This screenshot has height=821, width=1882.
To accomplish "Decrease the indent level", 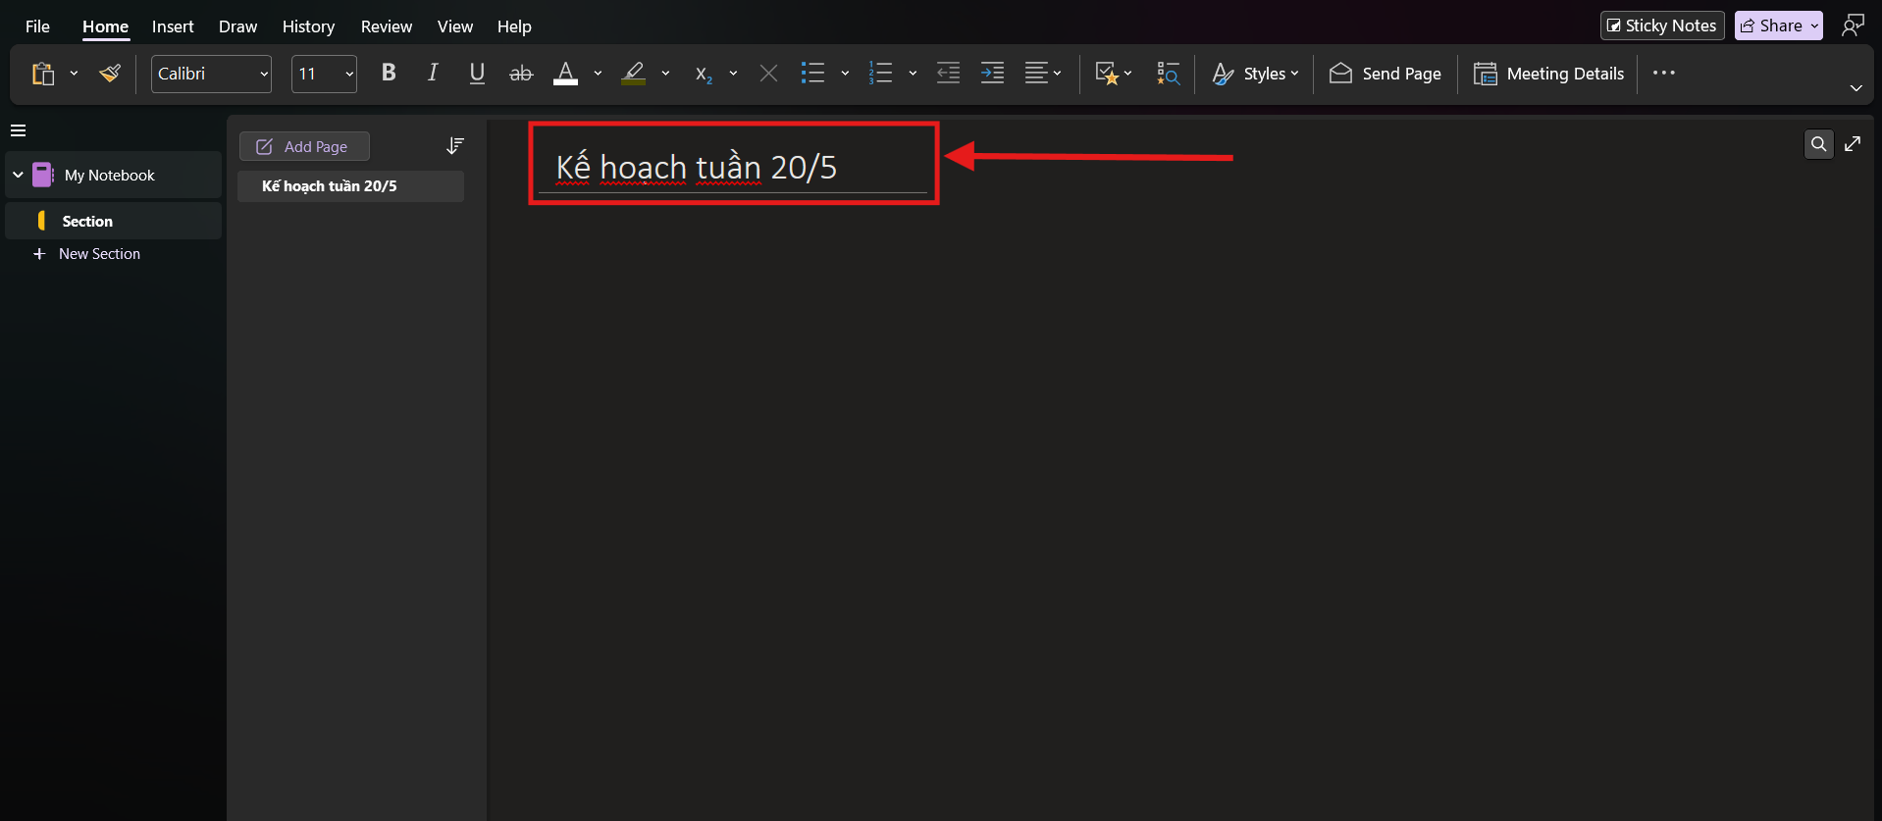I will click(x=948, y=73).
